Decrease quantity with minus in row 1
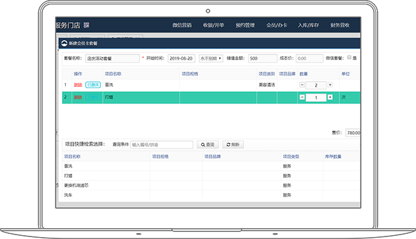Image resolution: width=416 pixels, height=239 pixels. tap(302, 85)
